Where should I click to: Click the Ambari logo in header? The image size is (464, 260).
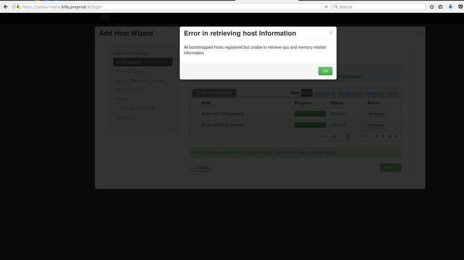pos(104,18)
